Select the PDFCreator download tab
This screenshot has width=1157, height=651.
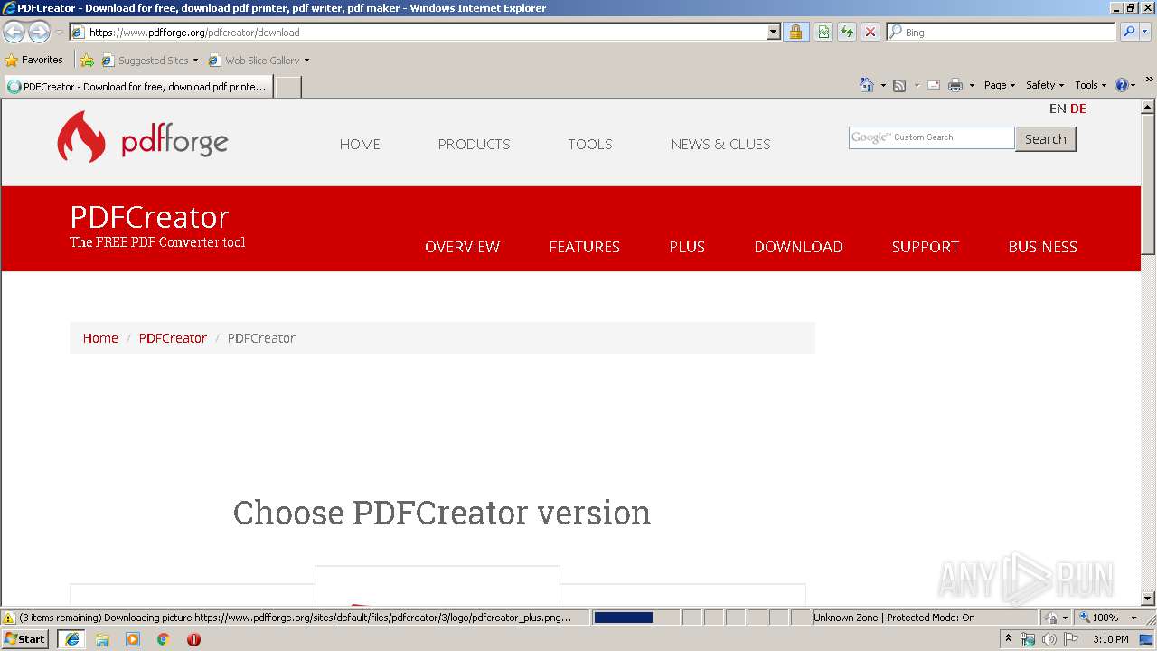pos(137,87)
